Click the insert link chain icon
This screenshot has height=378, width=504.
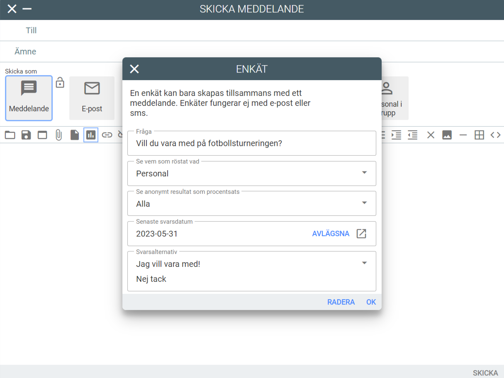pyautogui.click(x=107, y=135)
